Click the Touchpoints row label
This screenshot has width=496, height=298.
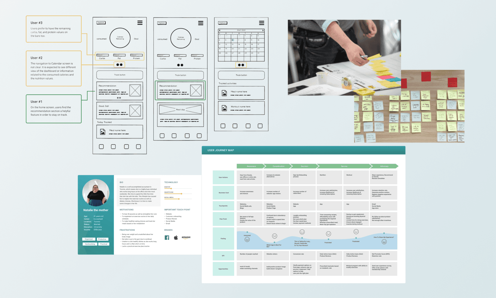coord(223,206)
